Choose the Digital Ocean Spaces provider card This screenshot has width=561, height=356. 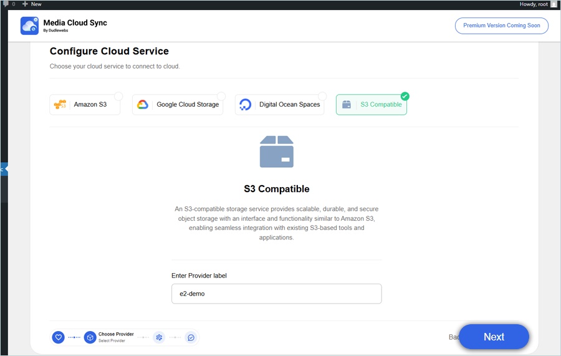(x=279, y=105)
